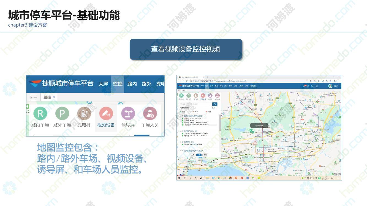
Task: Click blue search button in browser left panel
Action: tap(215, 104)
